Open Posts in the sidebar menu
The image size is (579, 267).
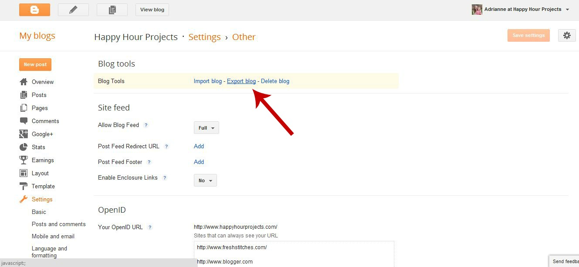point(39,95)
